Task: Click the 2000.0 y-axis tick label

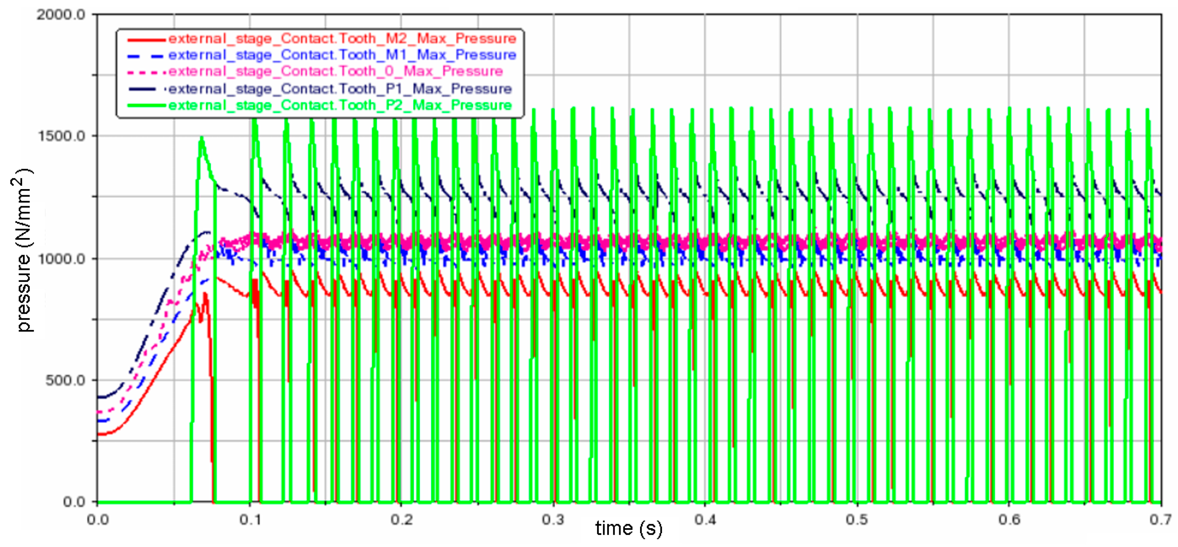Action: [61, 14]
